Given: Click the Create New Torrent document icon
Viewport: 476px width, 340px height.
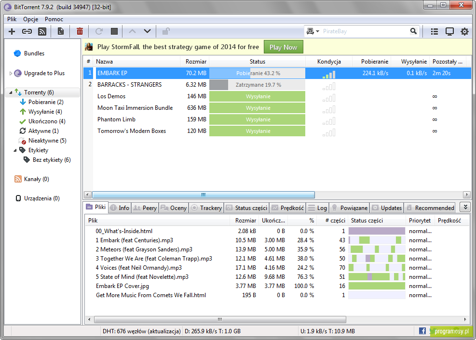Looking at the screenshot, I should tap(61, 31).
